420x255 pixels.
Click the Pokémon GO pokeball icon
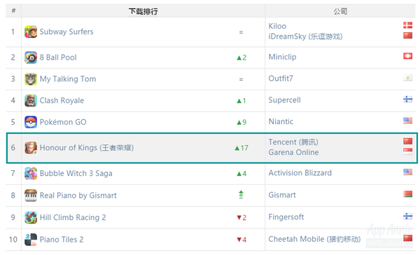[31, 122]
